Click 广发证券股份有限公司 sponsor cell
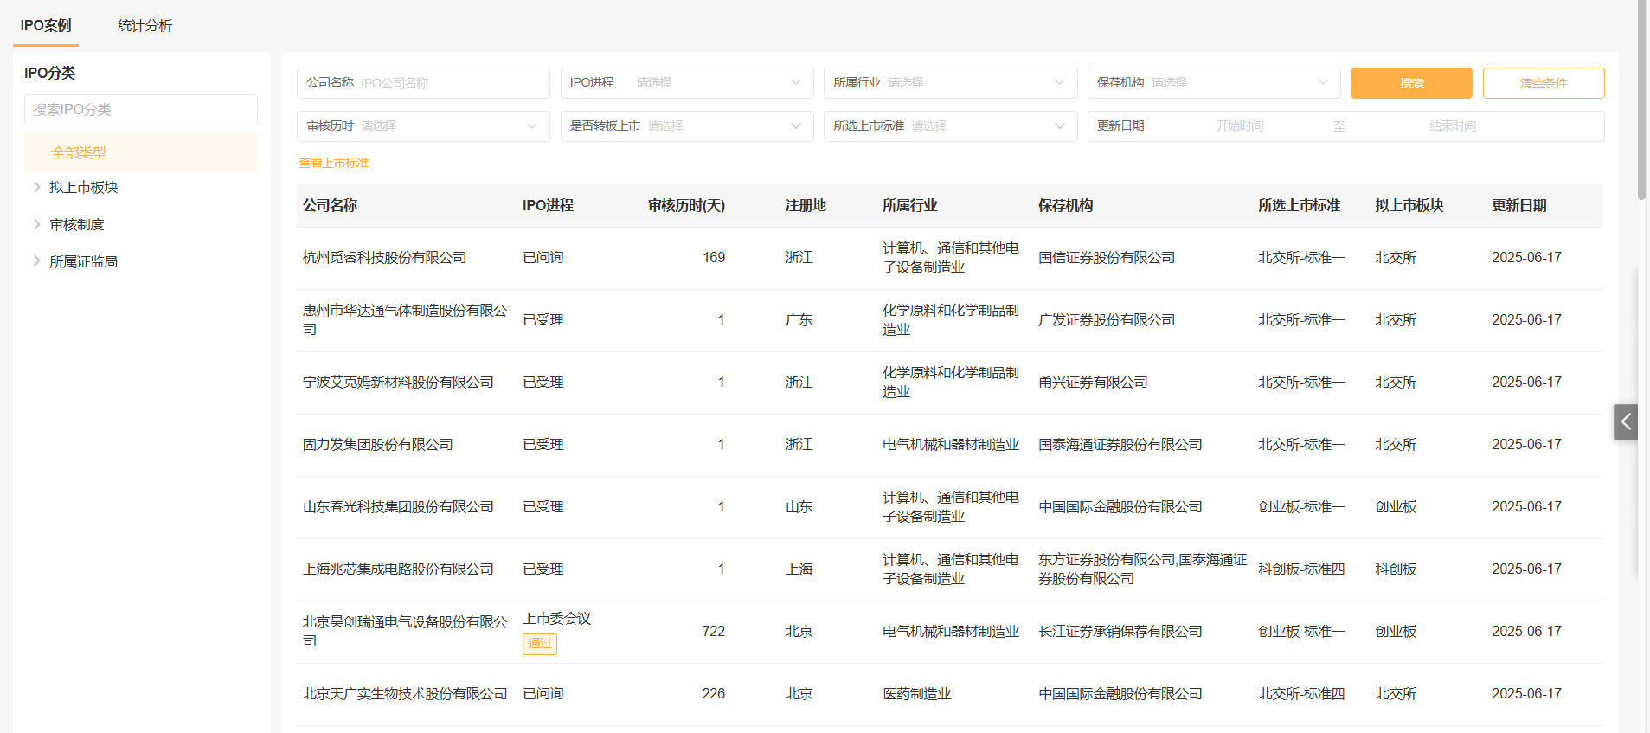This screenshot has height=733, width=1650. click(1107, 320)
